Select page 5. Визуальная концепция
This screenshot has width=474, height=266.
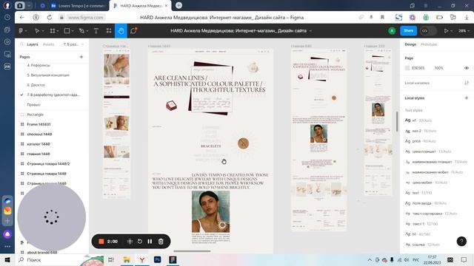[48, 75]
